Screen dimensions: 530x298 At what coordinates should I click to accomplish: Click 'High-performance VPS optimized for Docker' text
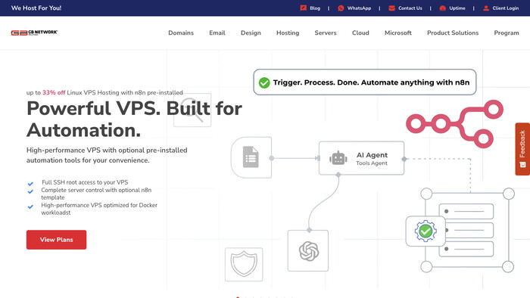99,205
